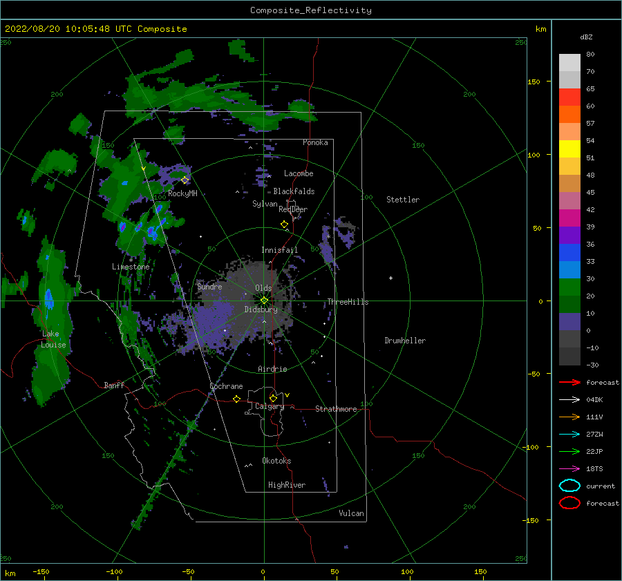
Task: Select the Didsbury label
Action: tap(261, 309)
